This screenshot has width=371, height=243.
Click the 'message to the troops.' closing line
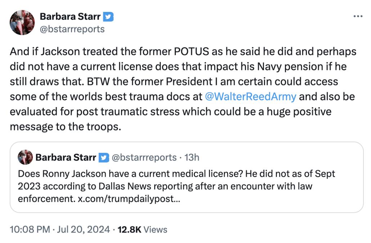[66, 127]
